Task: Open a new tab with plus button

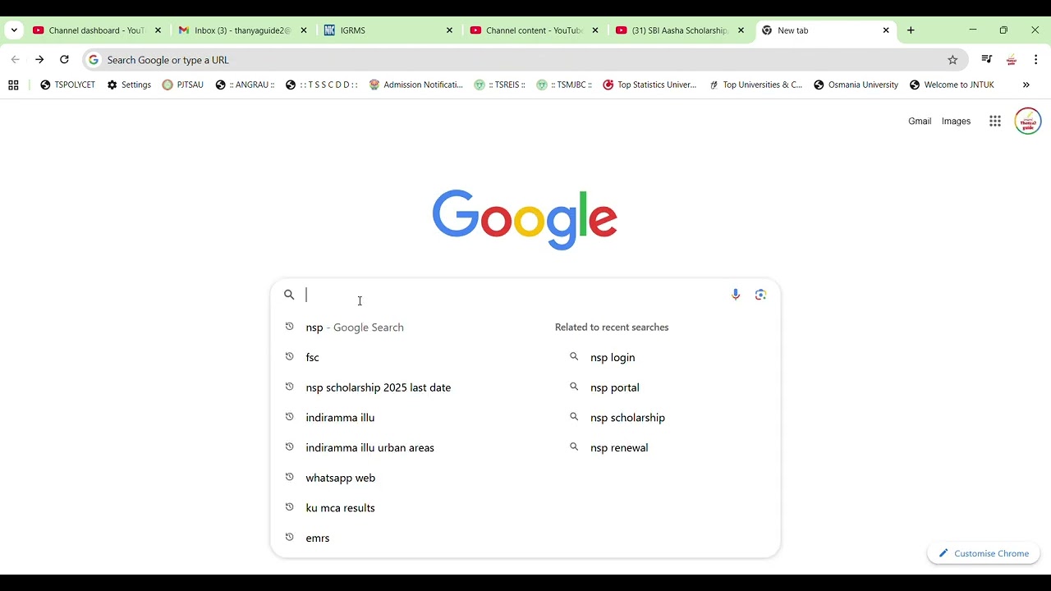Action: 911,30
